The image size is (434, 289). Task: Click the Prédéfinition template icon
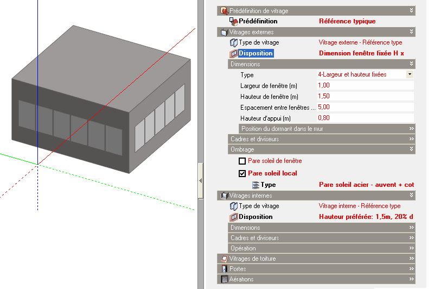pos(234,21)
